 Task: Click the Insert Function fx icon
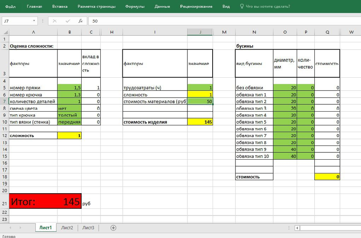81,21
